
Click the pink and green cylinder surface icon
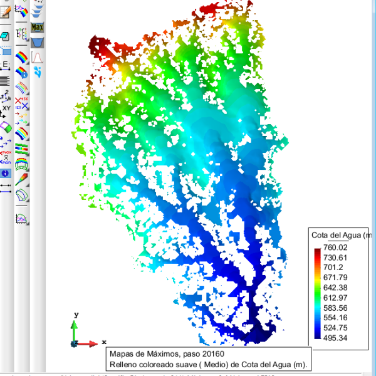pos(6,127)
